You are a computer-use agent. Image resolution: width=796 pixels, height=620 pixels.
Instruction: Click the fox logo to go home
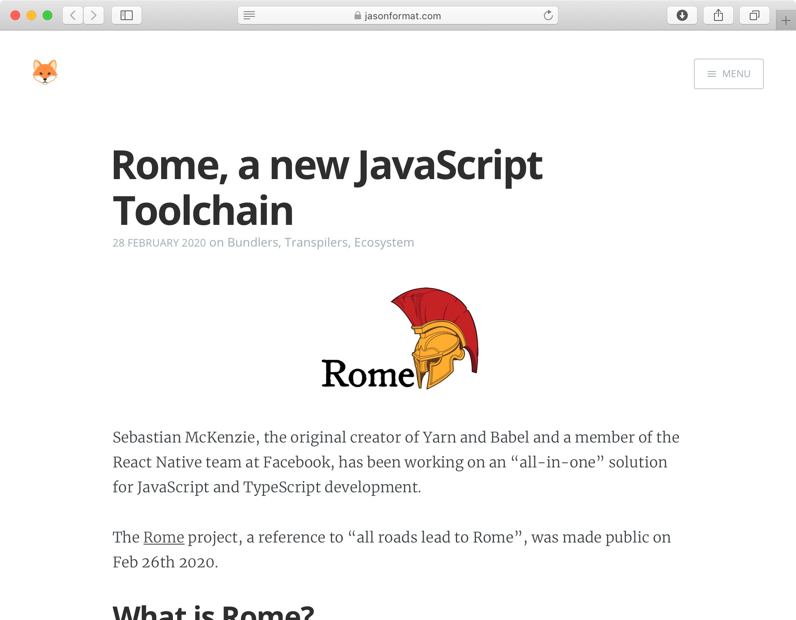(45, 72)
